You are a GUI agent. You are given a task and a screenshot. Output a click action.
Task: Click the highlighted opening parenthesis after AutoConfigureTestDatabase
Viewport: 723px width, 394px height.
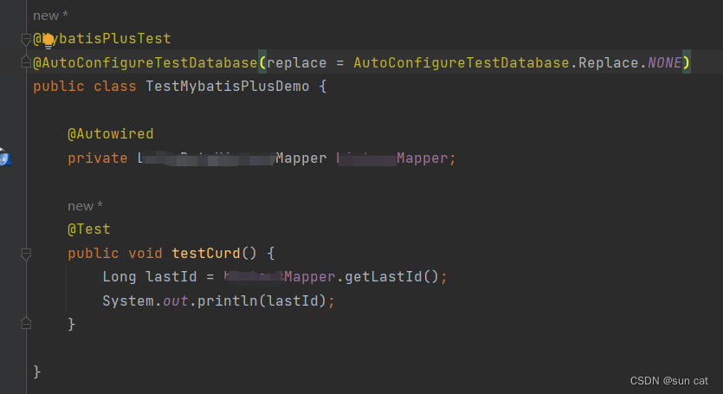coord(263,62)
